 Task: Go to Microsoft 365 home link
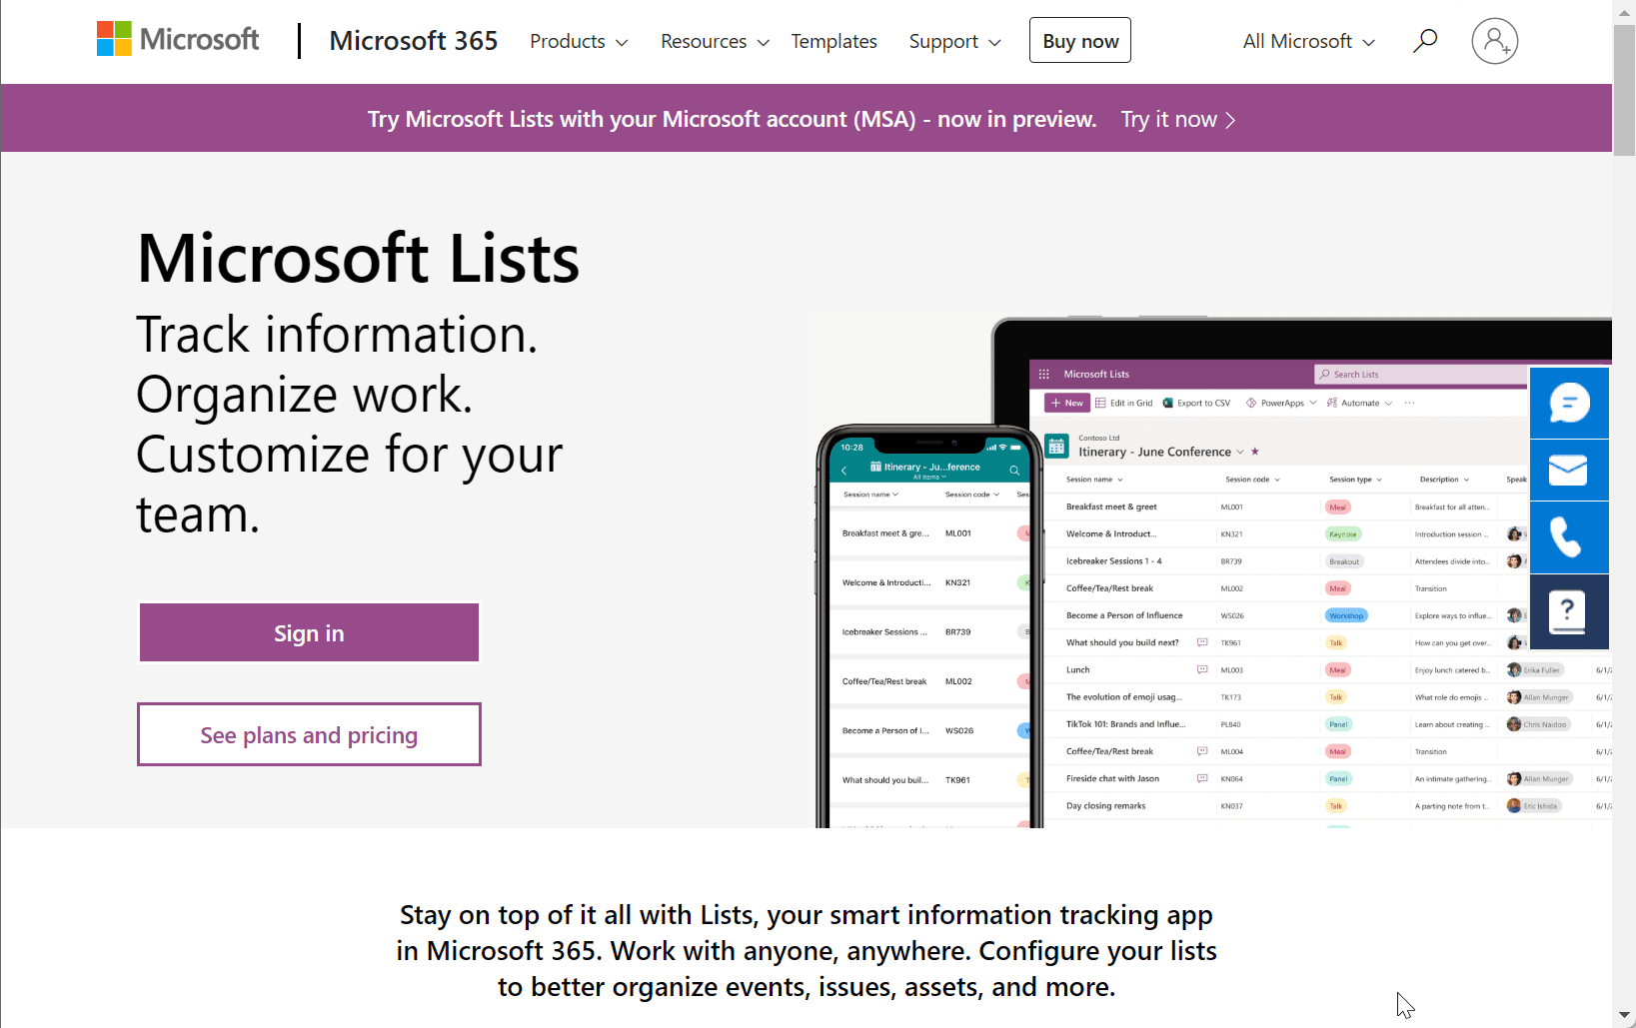[414, 41]
